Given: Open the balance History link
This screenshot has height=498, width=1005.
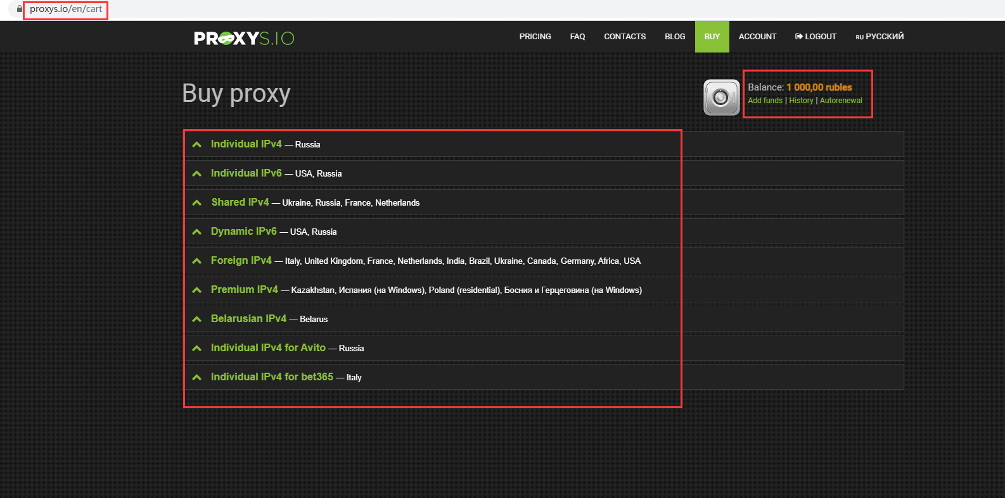Looking at the screenshot, I should click(x=801, y=101).
